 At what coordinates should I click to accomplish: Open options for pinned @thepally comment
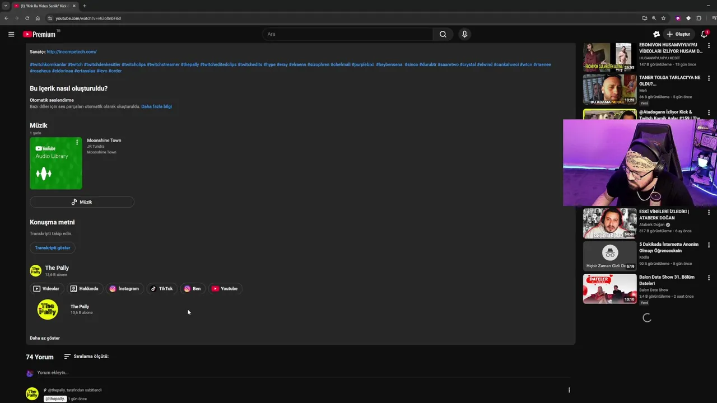569,390
